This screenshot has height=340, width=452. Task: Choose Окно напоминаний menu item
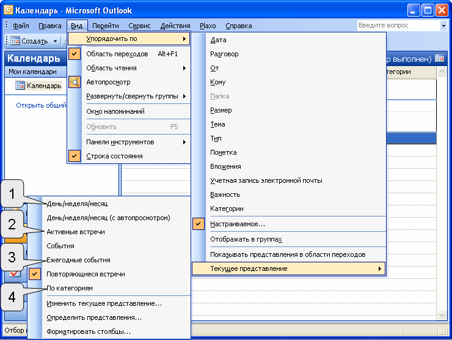pos(129,111)
